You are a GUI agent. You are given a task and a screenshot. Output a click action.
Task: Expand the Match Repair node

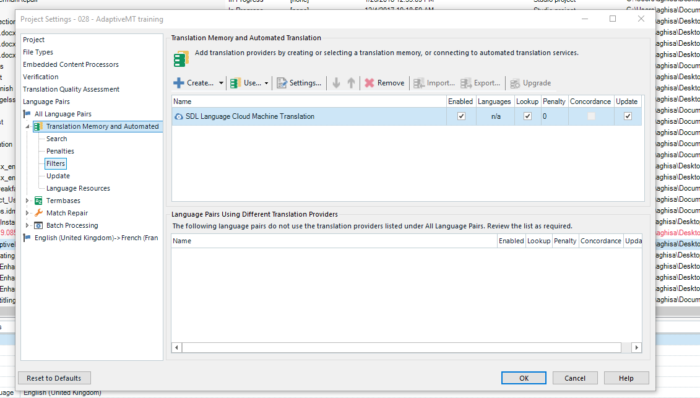pos(28,214)
